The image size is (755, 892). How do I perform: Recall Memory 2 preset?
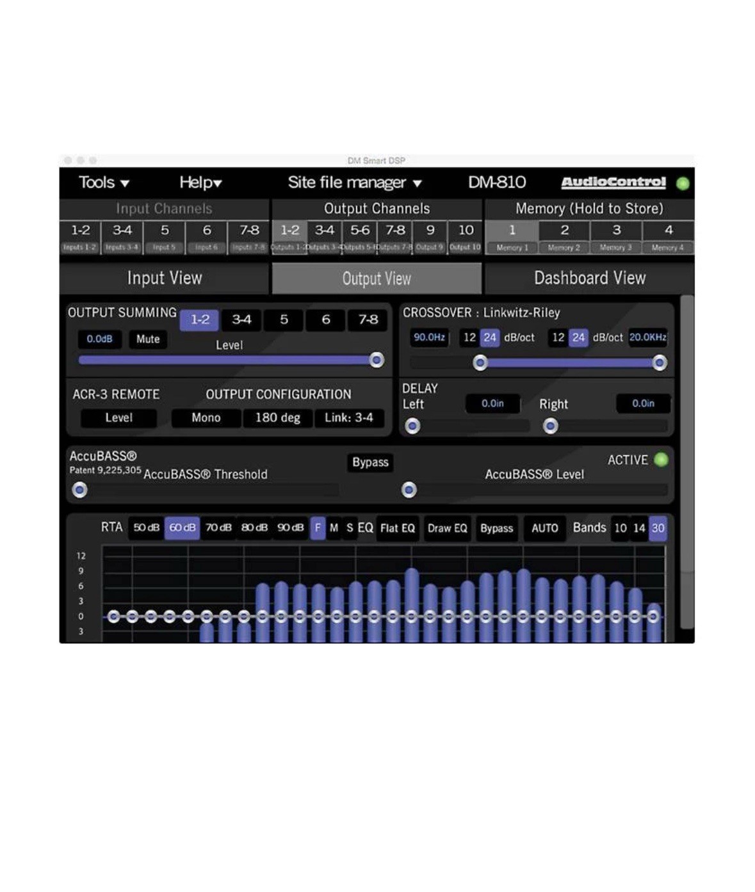[564, 238]
